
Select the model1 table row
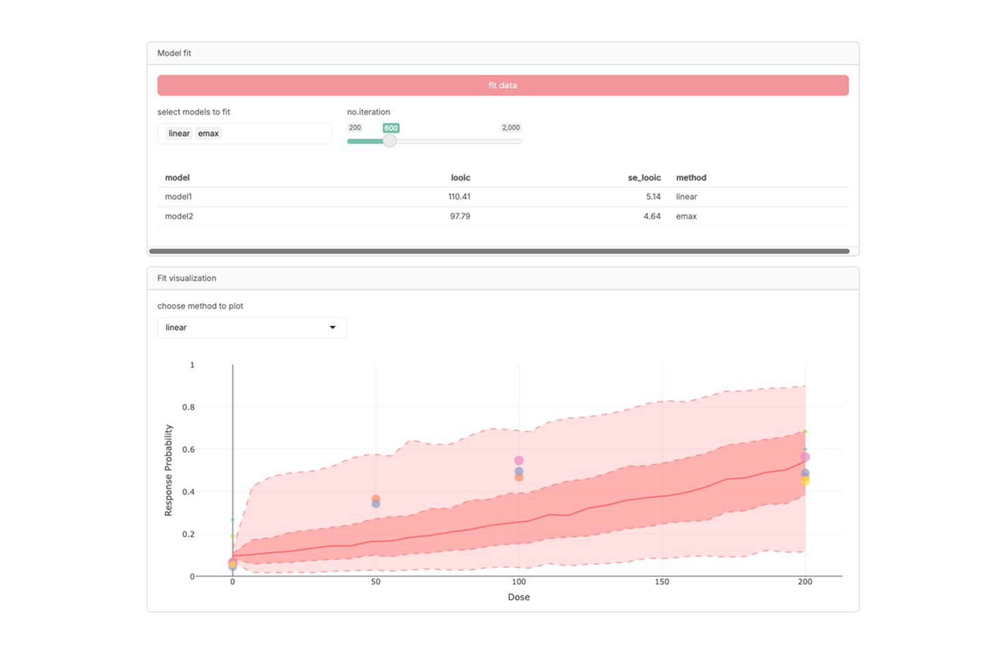(x=178, y=197)
